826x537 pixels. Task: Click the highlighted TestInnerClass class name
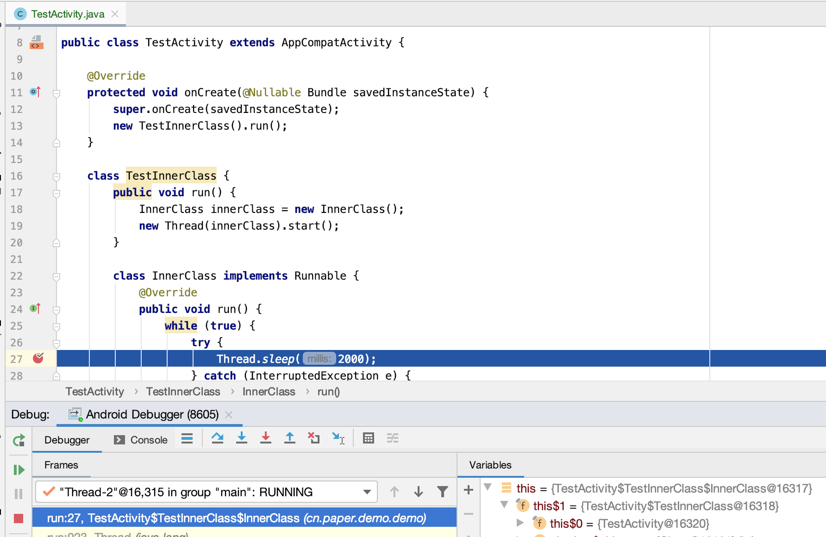point(171,175)
